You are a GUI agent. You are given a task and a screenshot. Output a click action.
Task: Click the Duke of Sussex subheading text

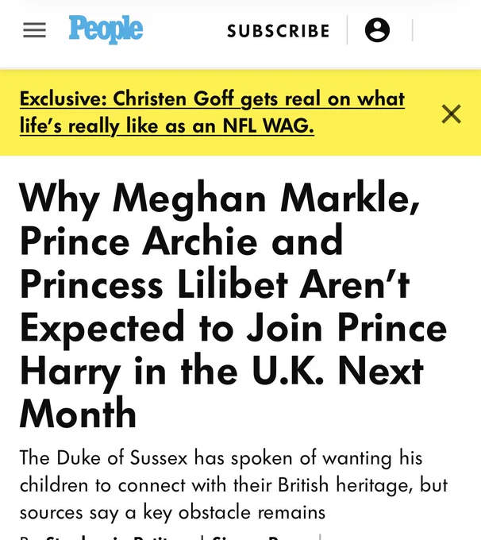coord(234,485)
